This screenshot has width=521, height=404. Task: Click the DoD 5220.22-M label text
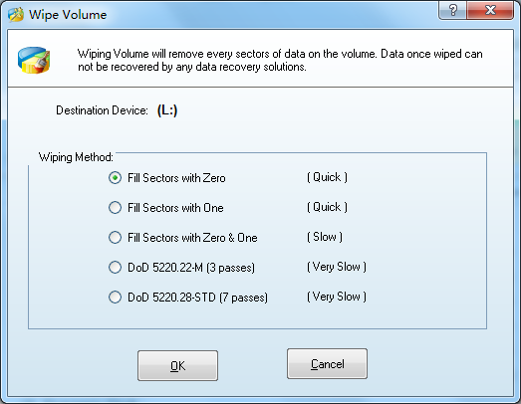click(191, 268)
